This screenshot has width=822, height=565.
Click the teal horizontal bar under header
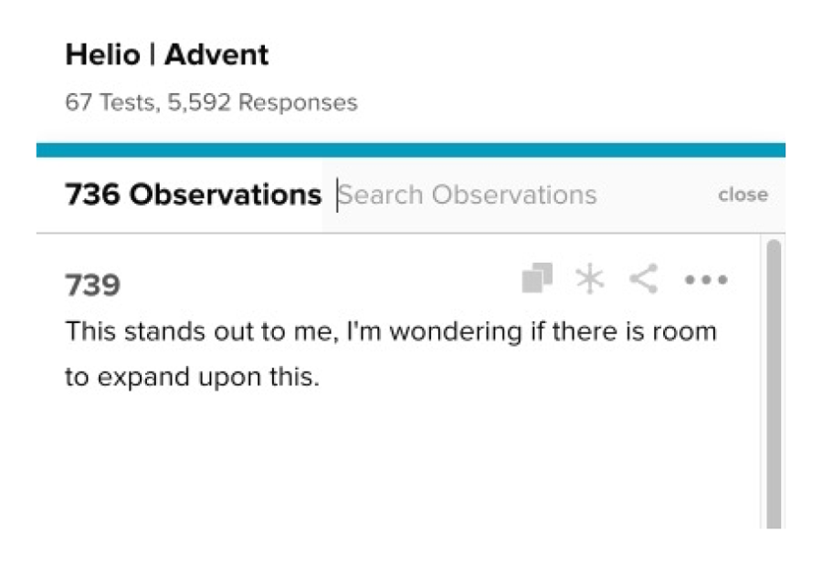(410, 150)
